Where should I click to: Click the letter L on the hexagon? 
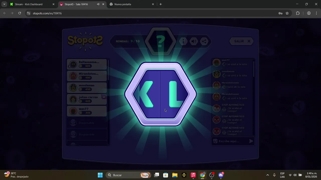point(176,94)
